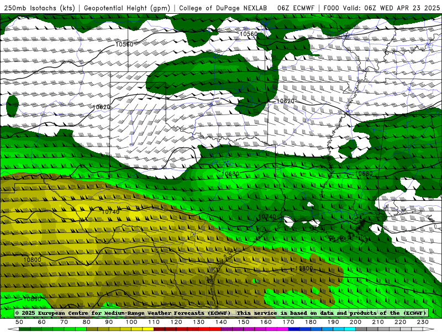Click the "250mb Isotachs (kts)" title text
The image size is (442, 332).
(x=40, y=8)
